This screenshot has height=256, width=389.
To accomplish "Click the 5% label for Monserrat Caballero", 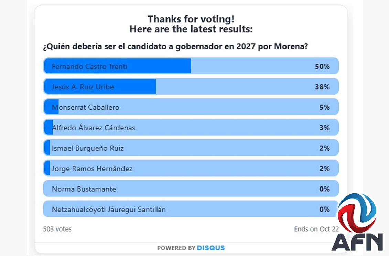I will (x=324, y=107).
